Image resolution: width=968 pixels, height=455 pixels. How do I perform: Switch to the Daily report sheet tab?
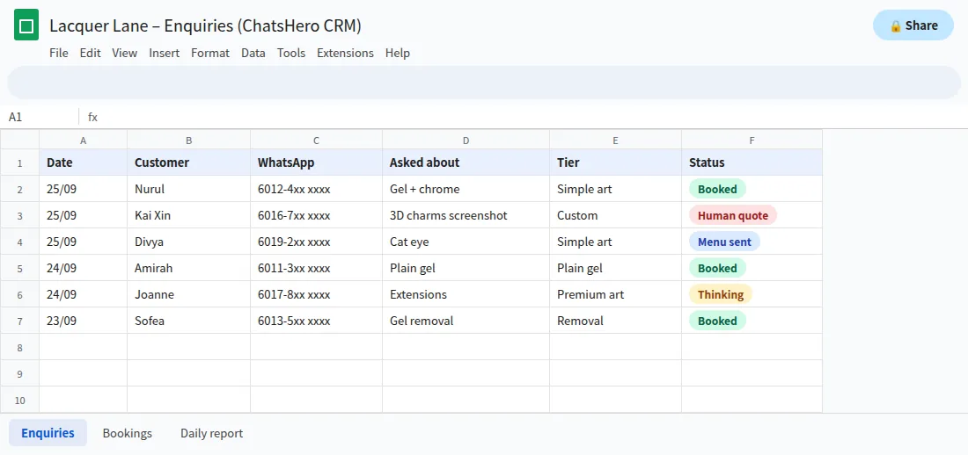click(212, 433)
